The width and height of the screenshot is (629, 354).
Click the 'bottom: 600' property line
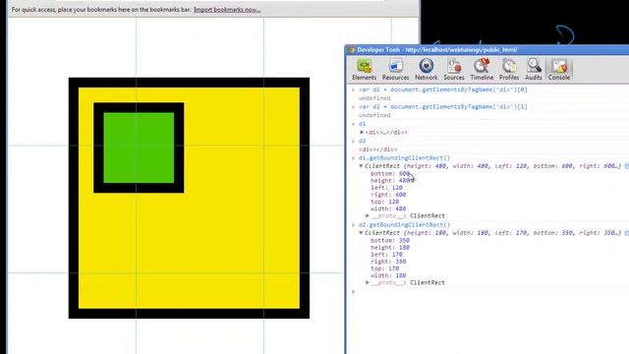pos(390,173)
